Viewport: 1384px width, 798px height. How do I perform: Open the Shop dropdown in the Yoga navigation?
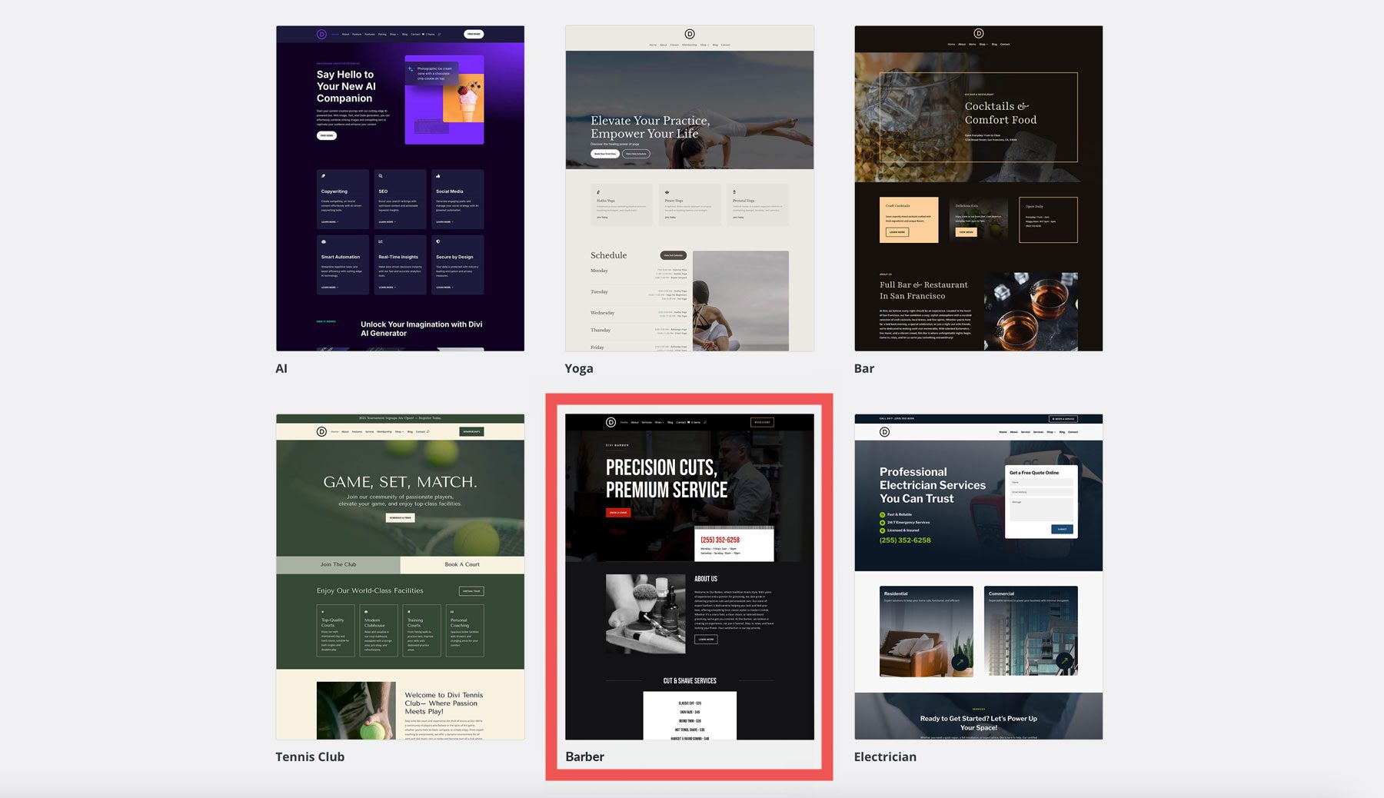pos(704,45)
